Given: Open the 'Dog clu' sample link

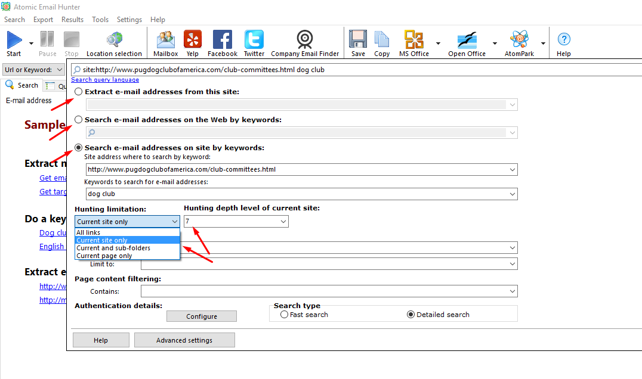Looking at the screenshot, I should pyautogui.click(x=53, y=232).
